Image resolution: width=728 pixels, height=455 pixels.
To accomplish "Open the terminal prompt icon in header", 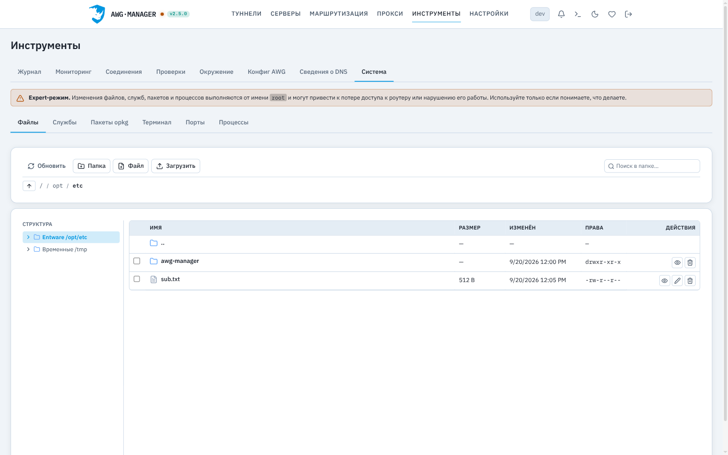I will tap(578, 14).
